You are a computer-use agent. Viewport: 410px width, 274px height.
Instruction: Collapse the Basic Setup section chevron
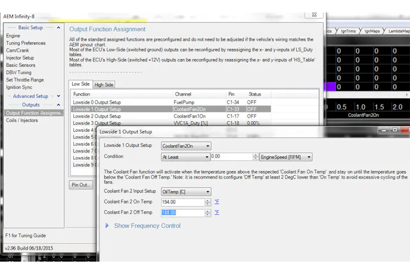click(58, 27)
